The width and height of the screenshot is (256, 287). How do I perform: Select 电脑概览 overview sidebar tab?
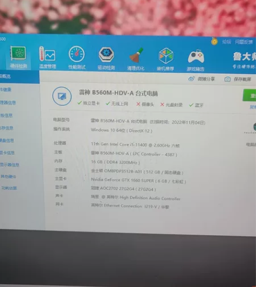pos(19,76)
